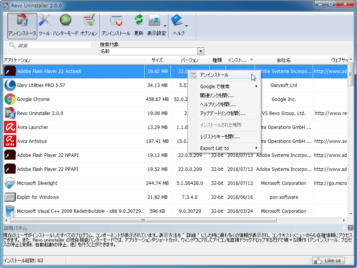Click the Like us button
The height and width of the screenshot is (268, 357).
(328, 260)
